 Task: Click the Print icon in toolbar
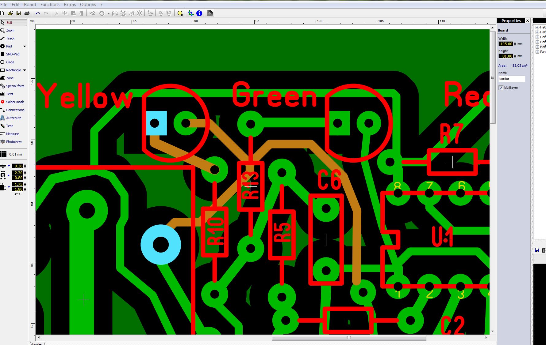click(x=27, y=13)
